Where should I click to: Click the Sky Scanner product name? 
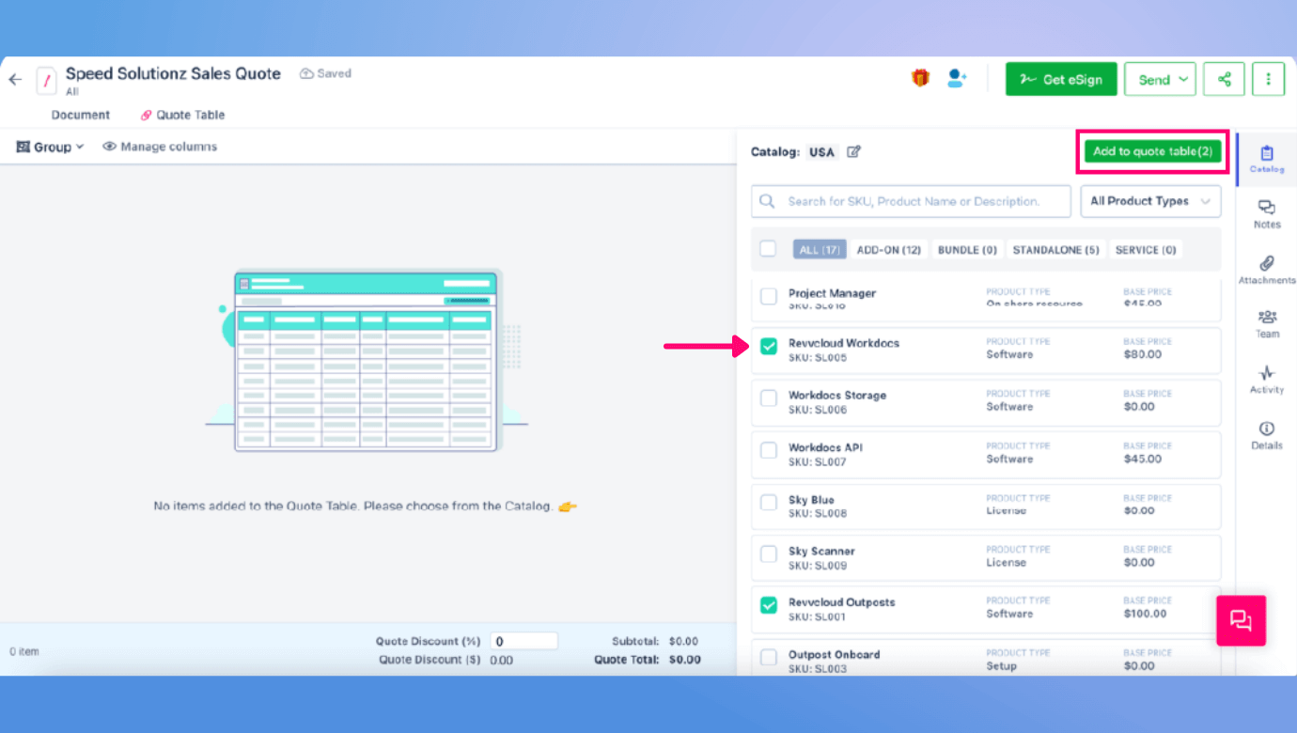[x=821, y=552]
